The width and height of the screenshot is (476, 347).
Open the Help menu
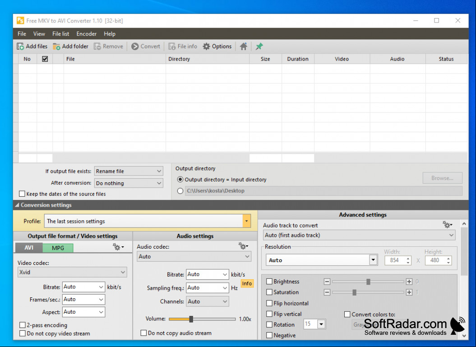[x=110, y=34]
